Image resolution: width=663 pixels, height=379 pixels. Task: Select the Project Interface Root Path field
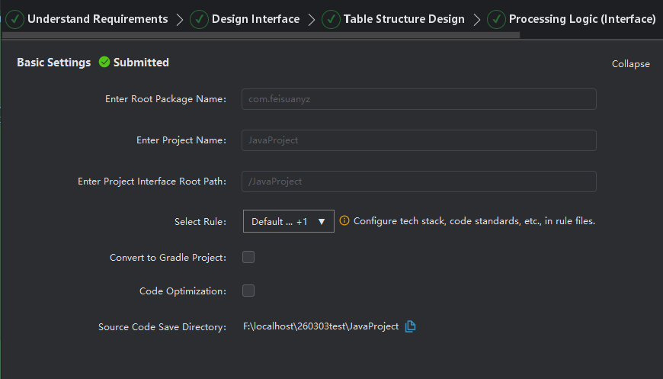coord(418,181)
